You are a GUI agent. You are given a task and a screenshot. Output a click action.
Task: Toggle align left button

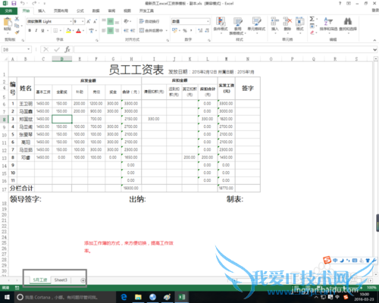[104, 30]
